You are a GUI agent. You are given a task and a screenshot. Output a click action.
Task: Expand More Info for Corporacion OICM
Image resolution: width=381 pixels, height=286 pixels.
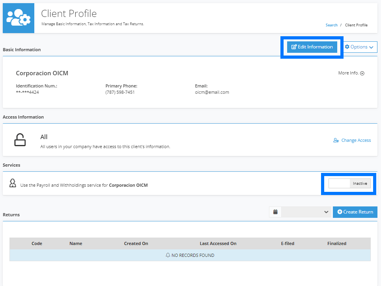[x=351, y=73]
